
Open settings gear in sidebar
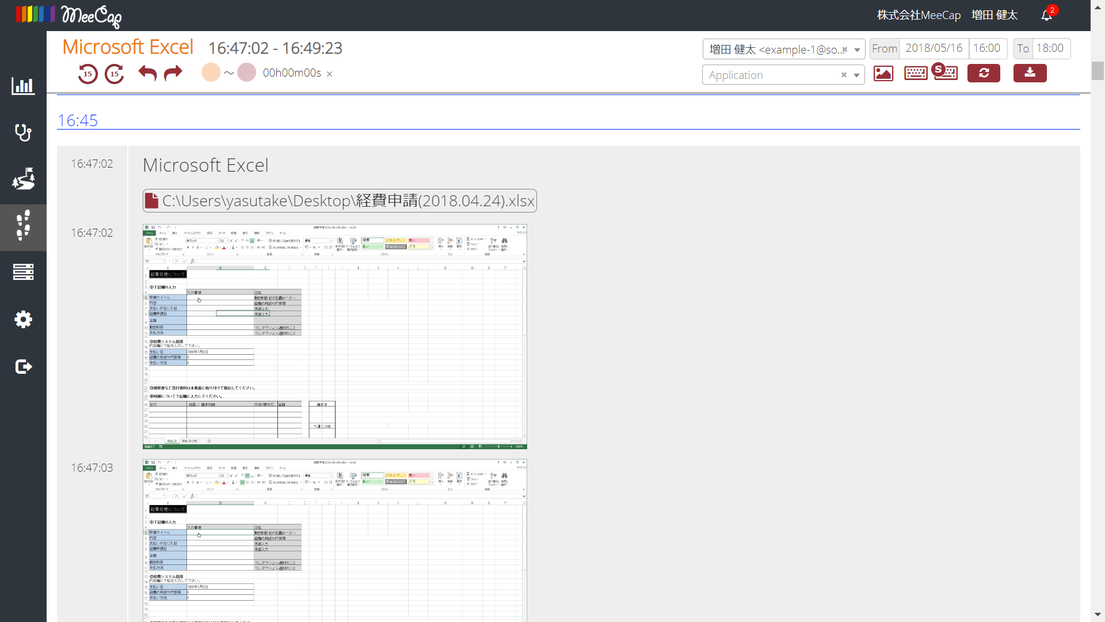[x=23, y=319]
